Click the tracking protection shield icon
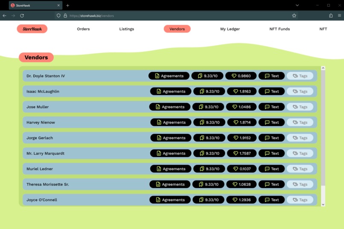 point(58,15)
